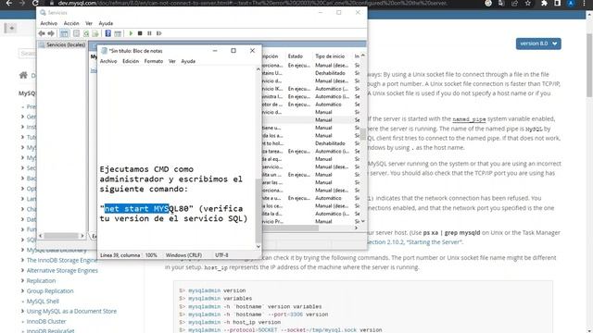This screenshot has width=593, height=333.
Task: Click the Services tree pane left scroll arrow
Action: [x=41, y=236]
